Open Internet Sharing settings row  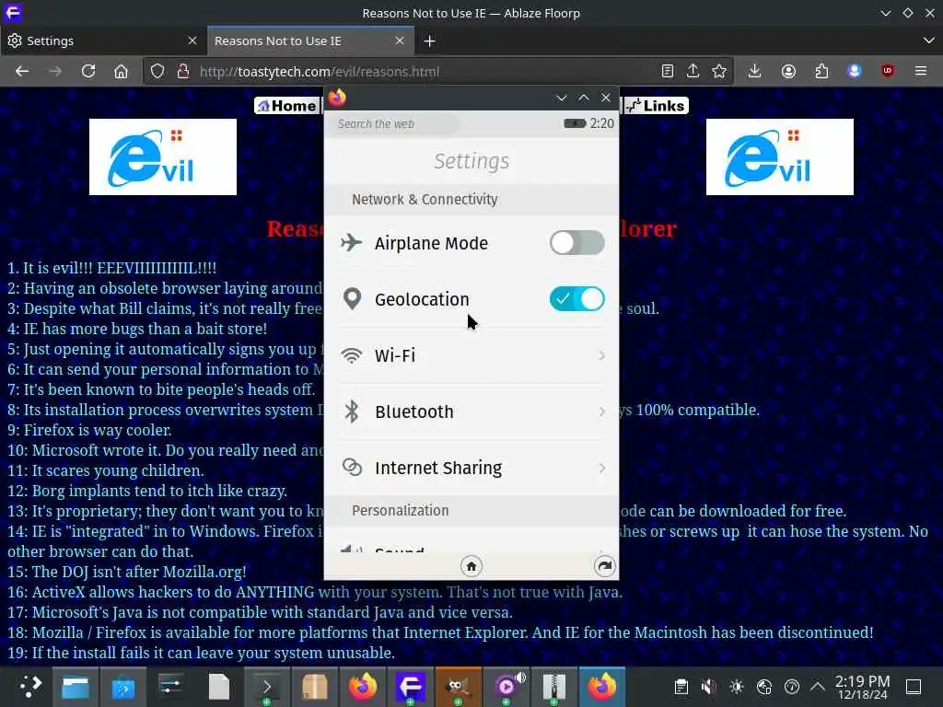coord(471,468)
